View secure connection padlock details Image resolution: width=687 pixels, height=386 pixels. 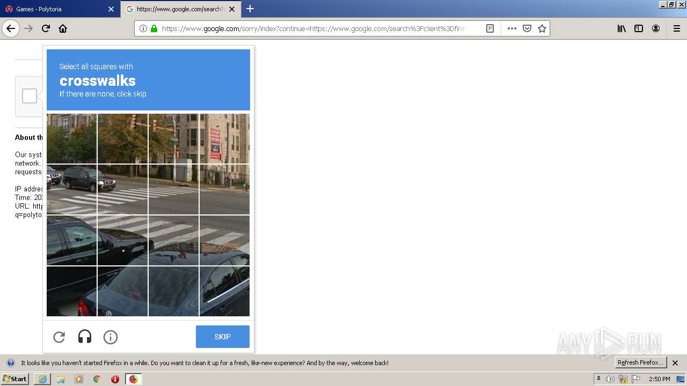(154, 28)
